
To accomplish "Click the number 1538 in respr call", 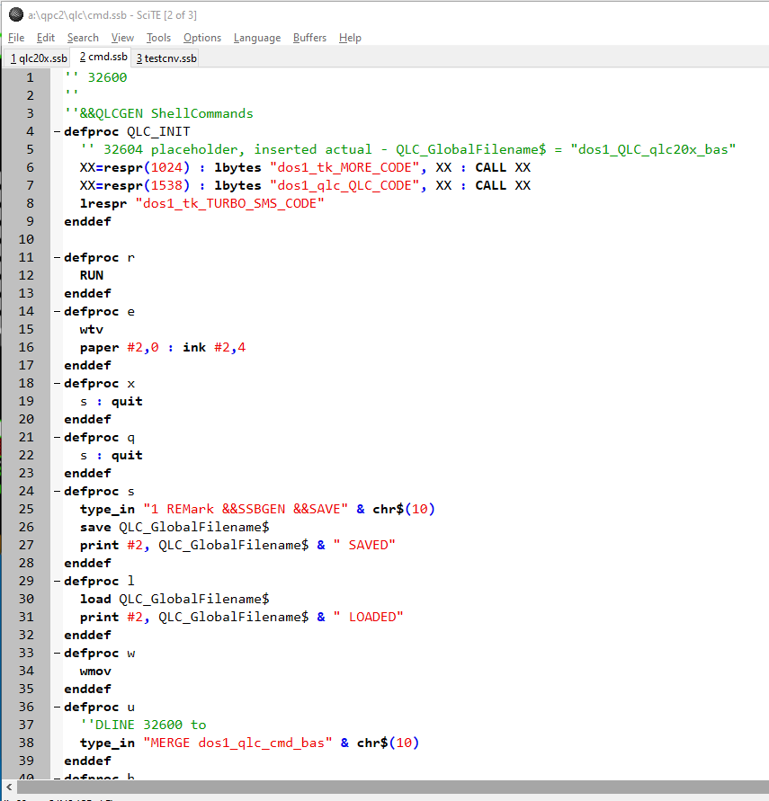I will tap(166, 185).
